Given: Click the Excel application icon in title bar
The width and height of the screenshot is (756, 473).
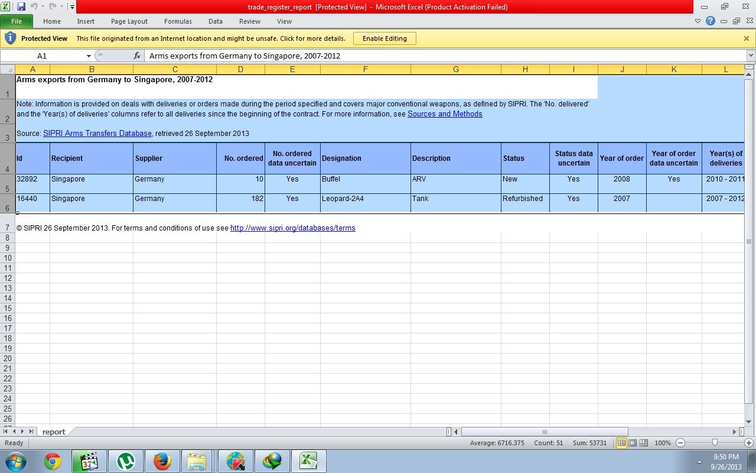Looking at the screenshot, I should tap(6, 7).
